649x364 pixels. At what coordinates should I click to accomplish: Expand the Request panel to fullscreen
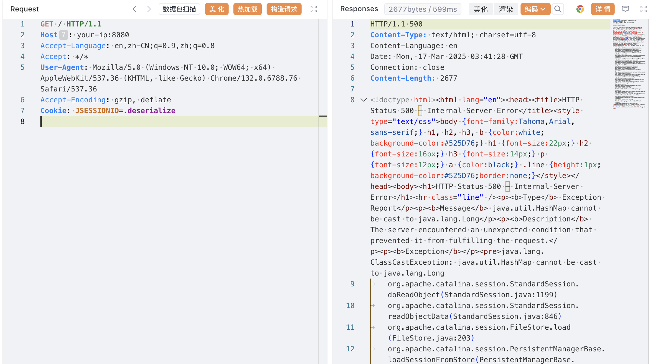coord(314,9)
